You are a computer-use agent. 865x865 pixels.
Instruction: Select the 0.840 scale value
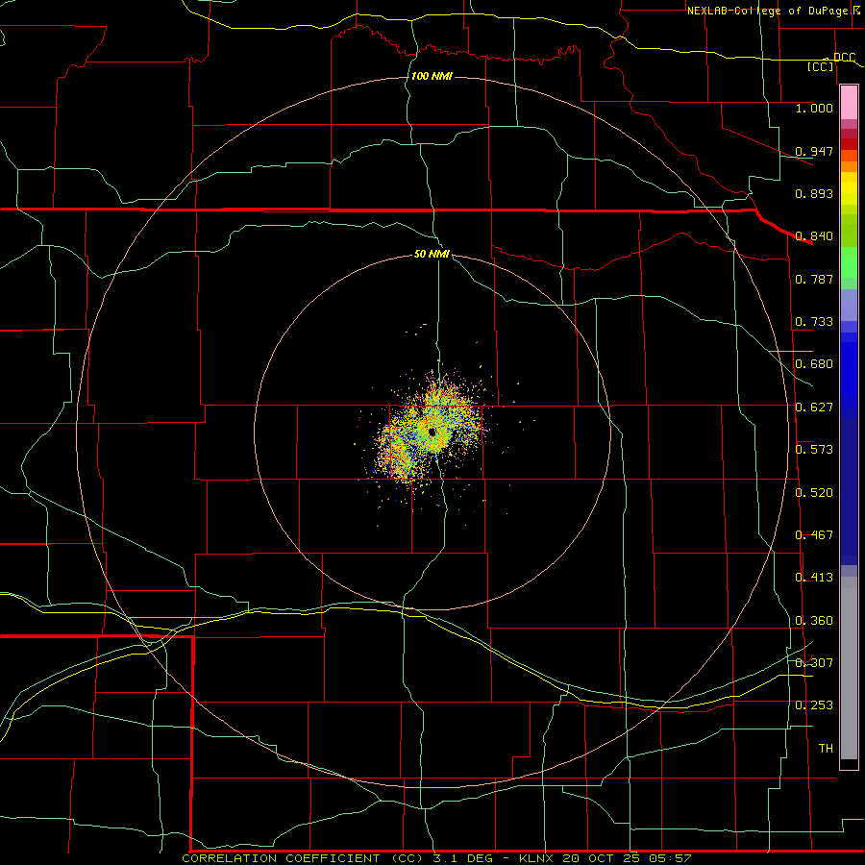(814, 236)
